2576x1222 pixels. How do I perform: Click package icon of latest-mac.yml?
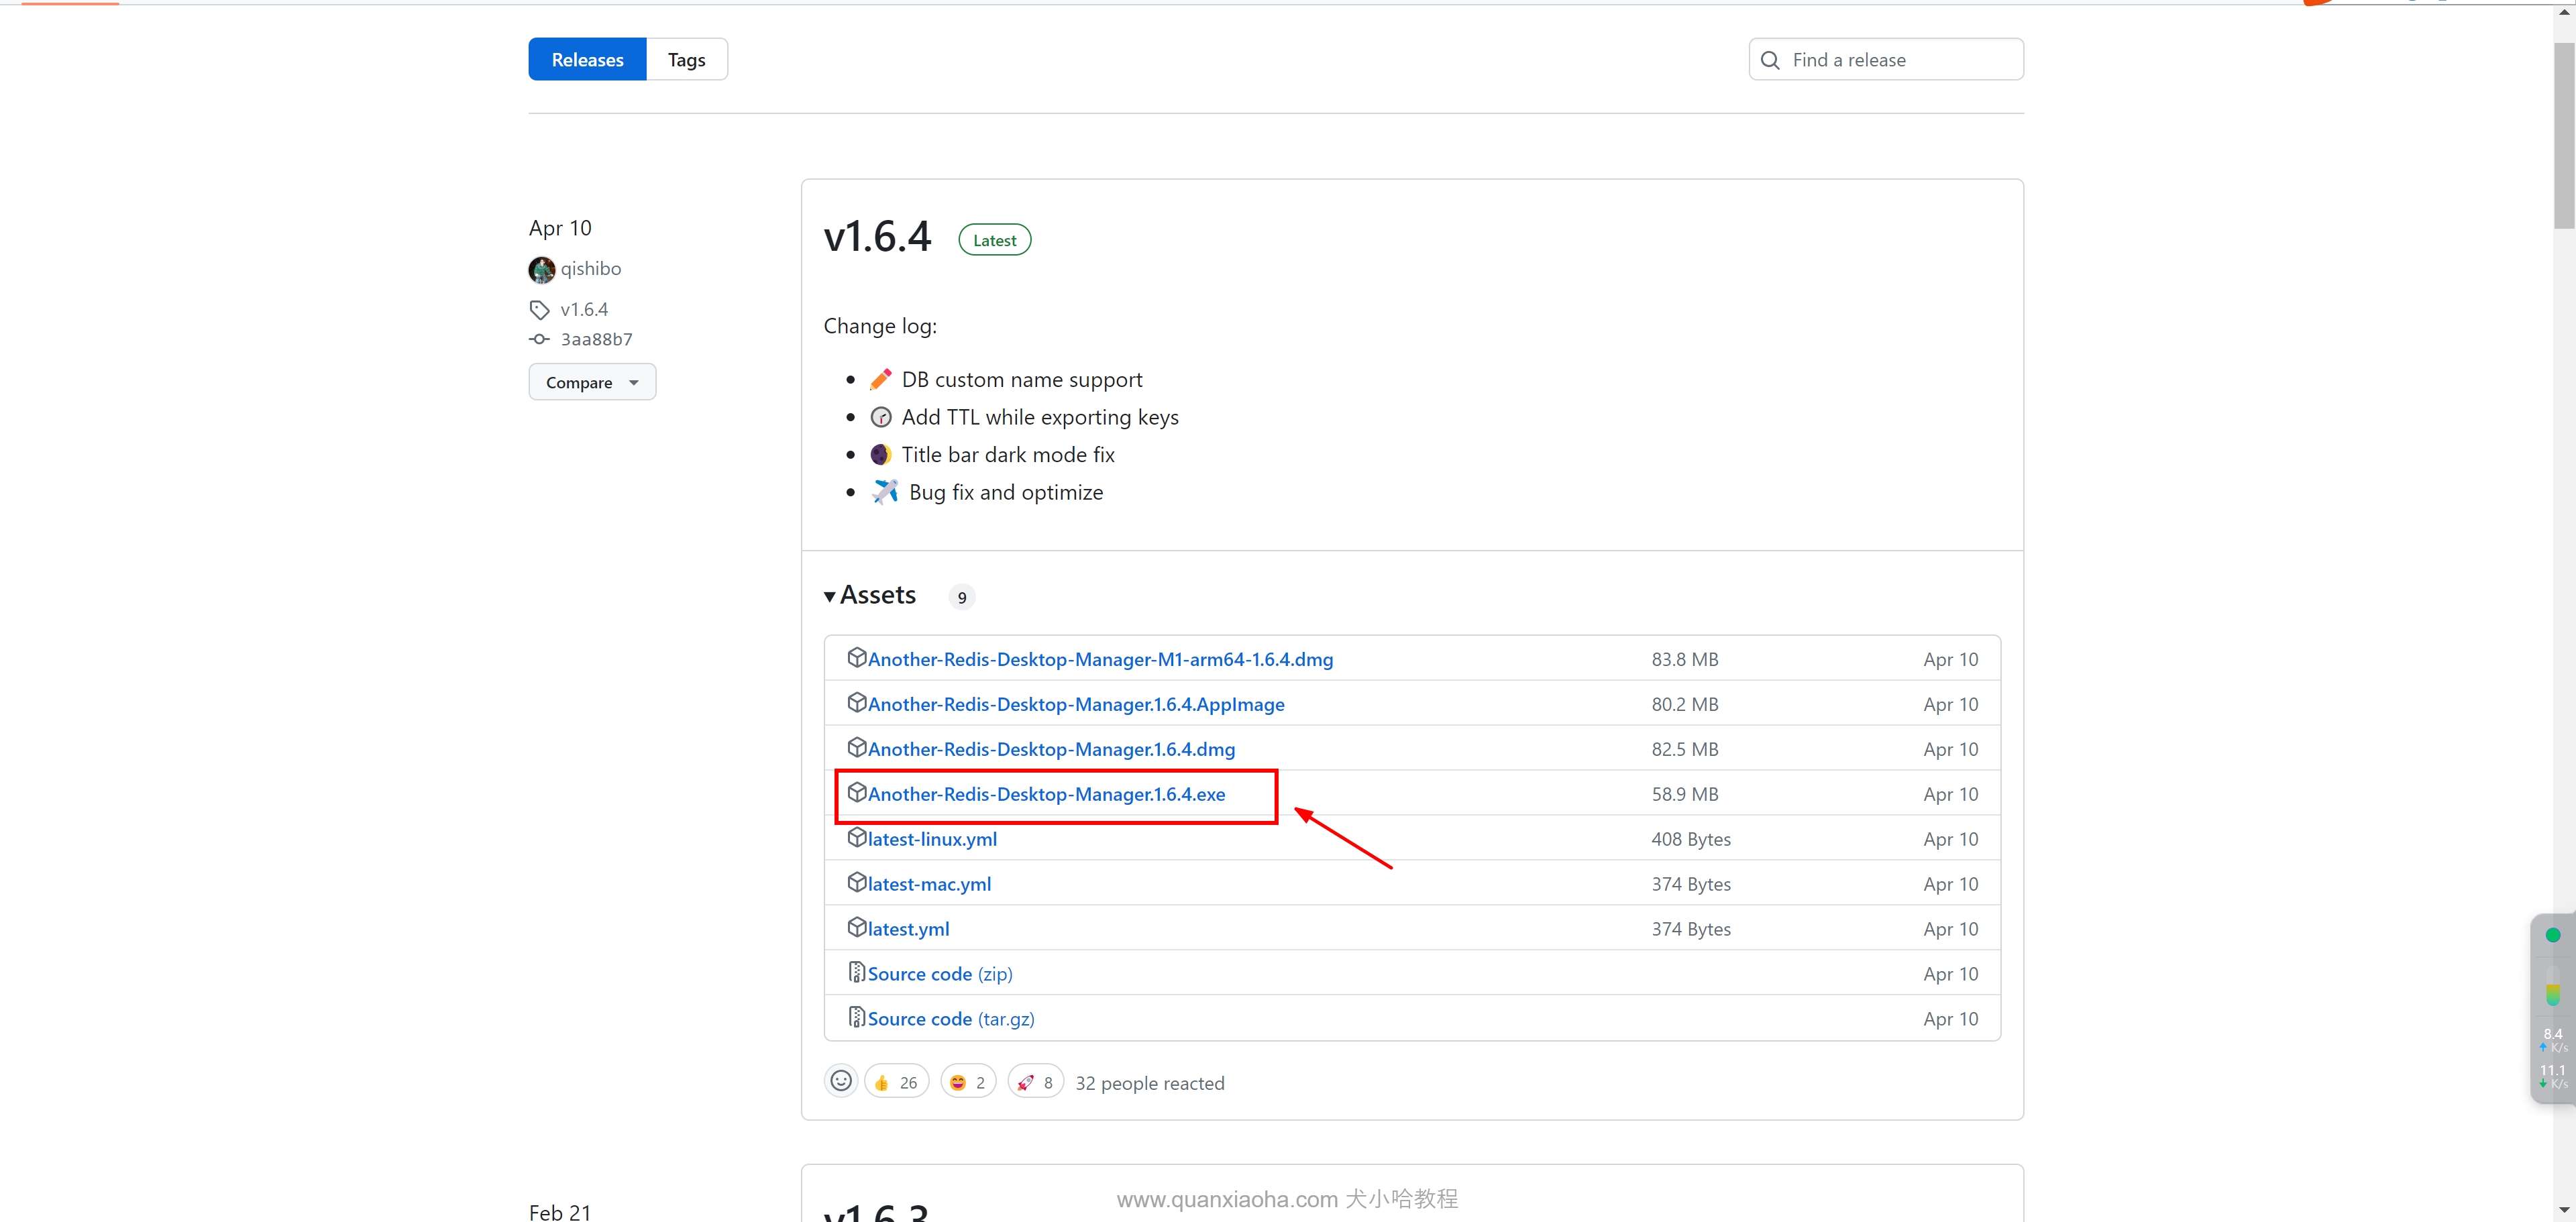pyautogui.click(x=856, y=882)
